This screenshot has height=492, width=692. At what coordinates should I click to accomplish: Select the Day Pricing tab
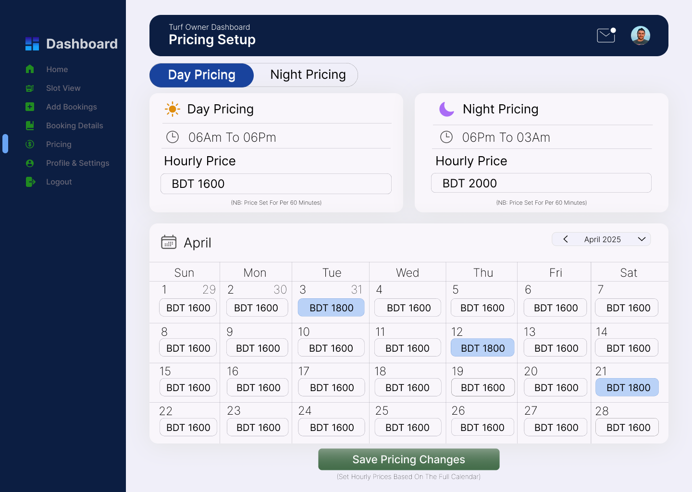tap(201, 75)
